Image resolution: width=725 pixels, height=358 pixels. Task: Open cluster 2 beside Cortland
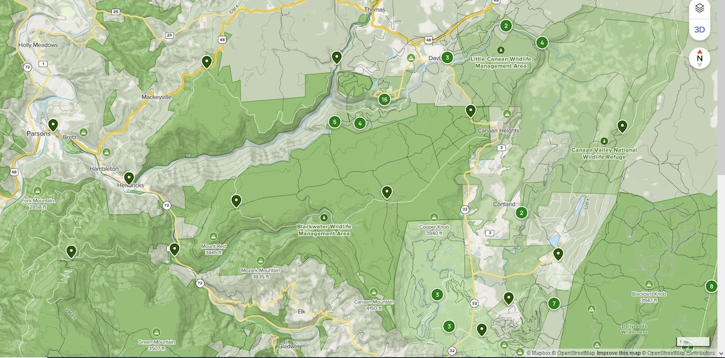(x=521, y=213)
